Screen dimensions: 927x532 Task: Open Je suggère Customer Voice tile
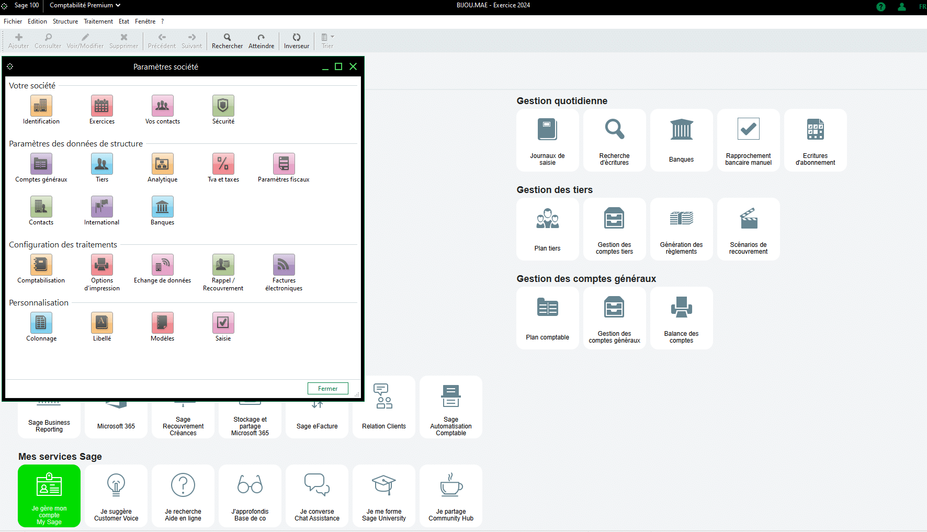pos(116,496)
